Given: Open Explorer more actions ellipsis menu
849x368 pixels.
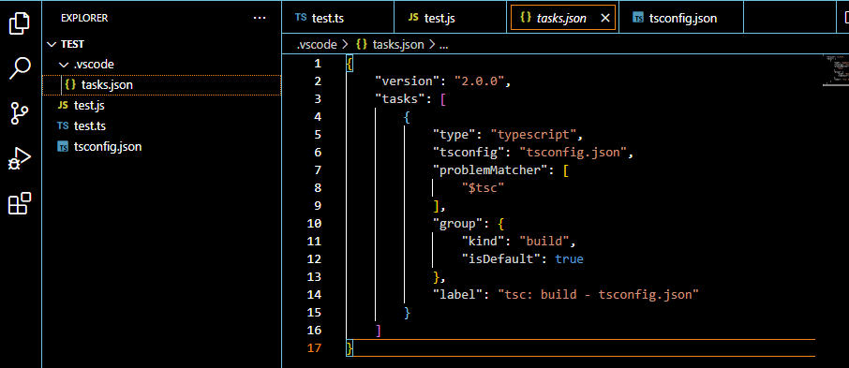Looking at the screenshot, I should pyautogui.click(x=260, y=19).
